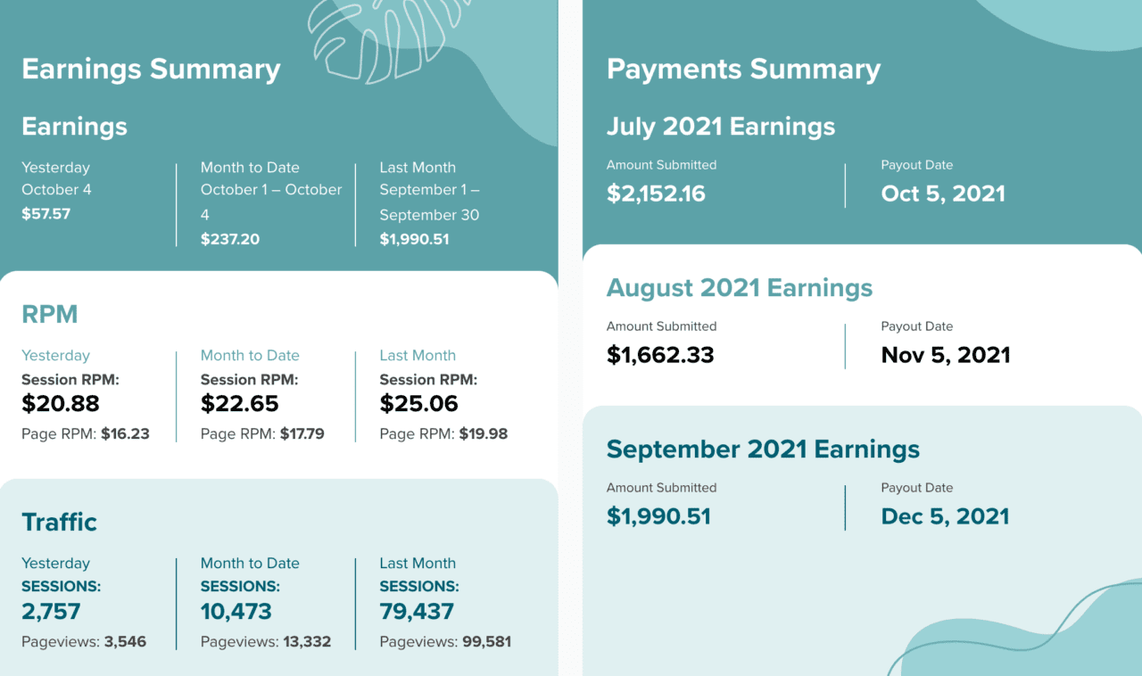1142x676 pixels.
Task: Select yesterday's earnings amount $57.57
Action: (46, 214)
